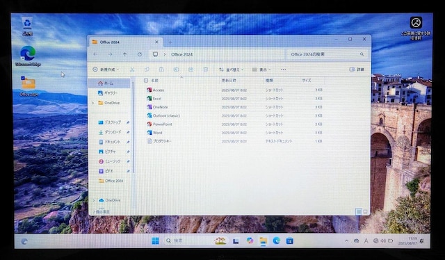Sort by the サイズ column header
This screenshot has height=260, width=445.
pos(307,81)
